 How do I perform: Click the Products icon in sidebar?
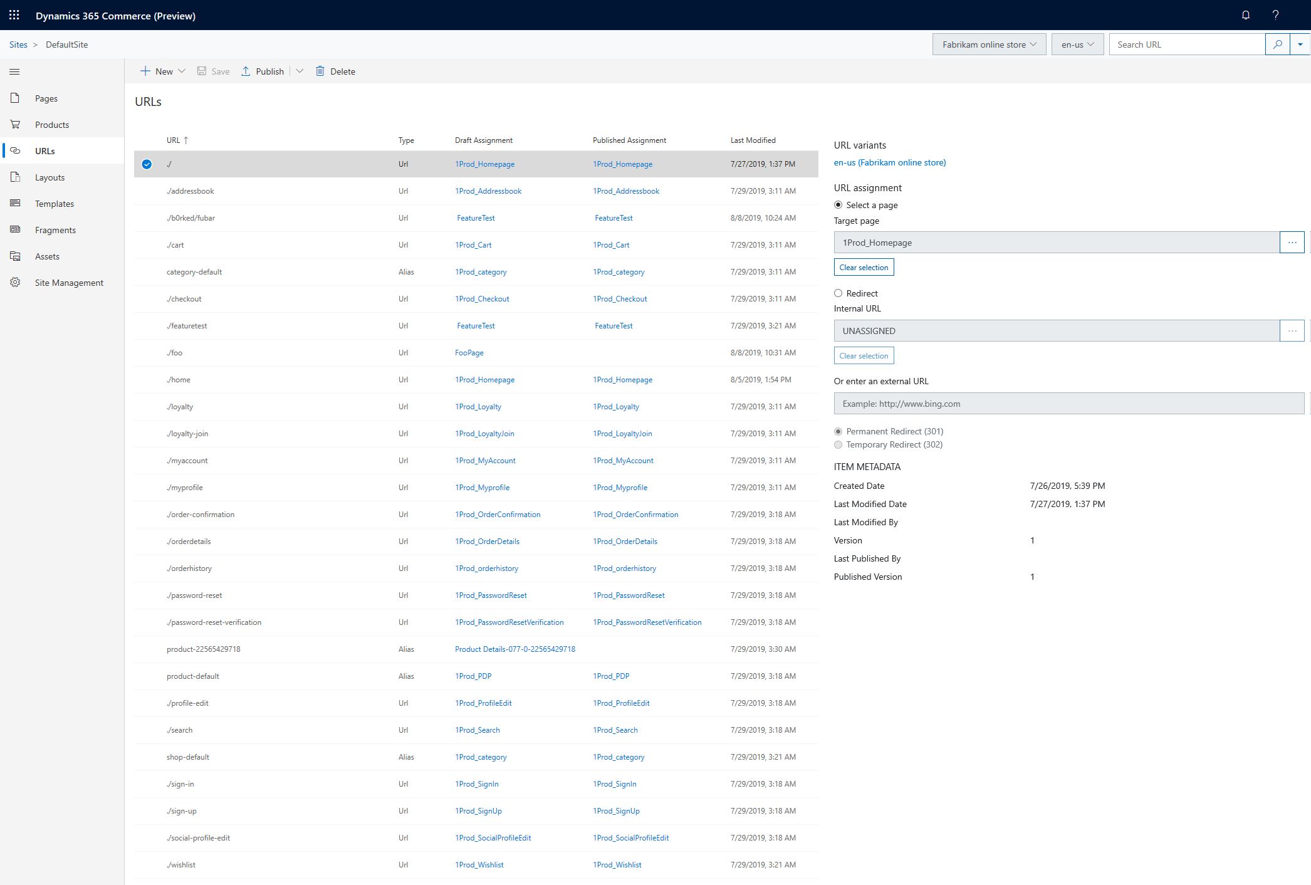tap(15, 125)
